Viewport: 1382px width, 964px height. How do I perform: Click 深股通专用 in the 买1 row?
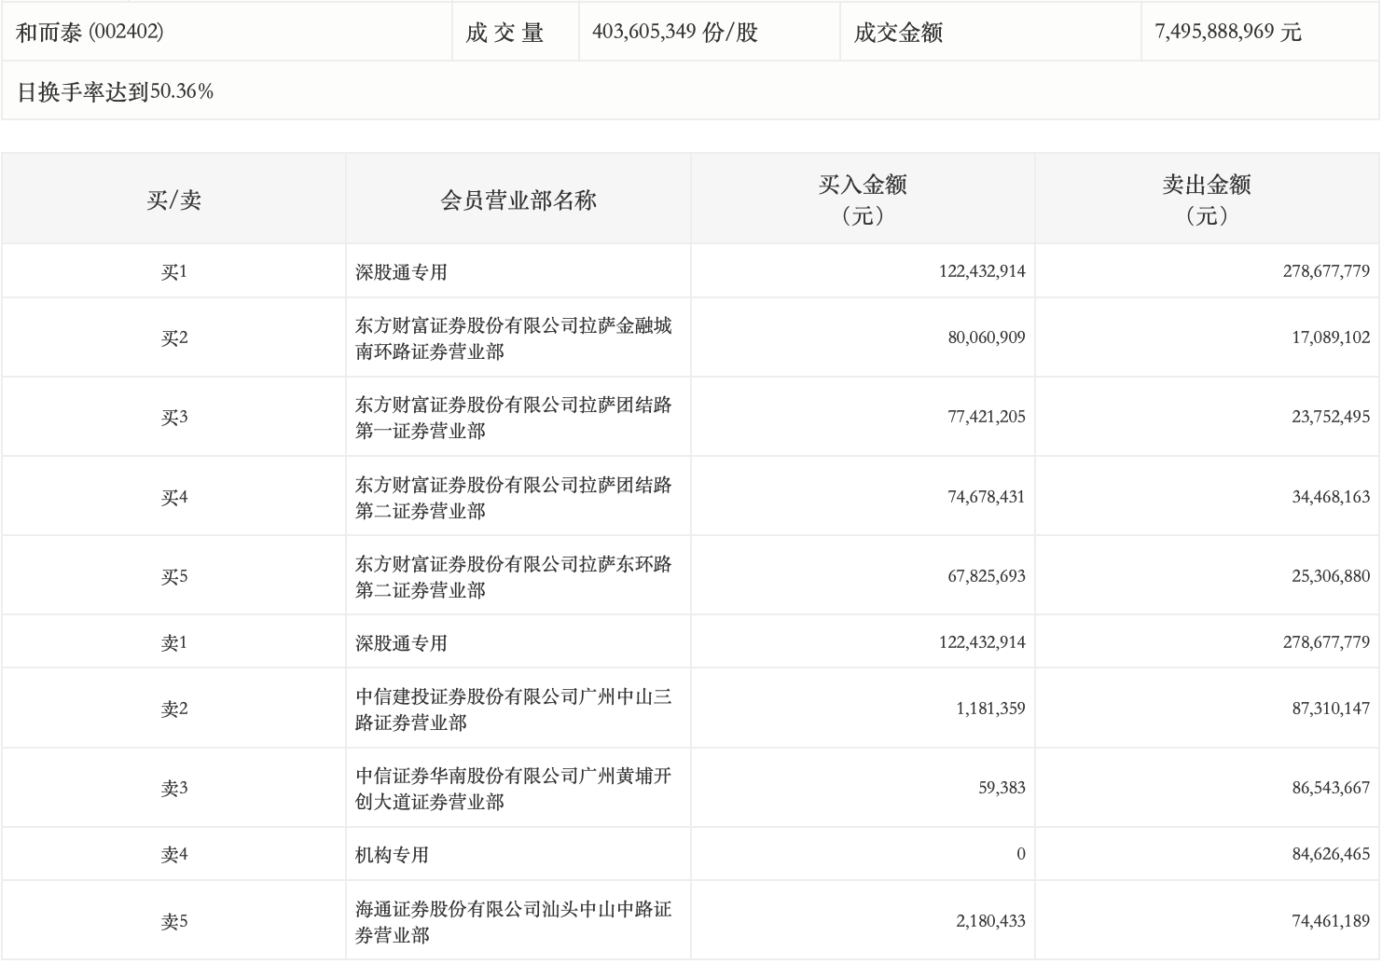tap(401, 272)
